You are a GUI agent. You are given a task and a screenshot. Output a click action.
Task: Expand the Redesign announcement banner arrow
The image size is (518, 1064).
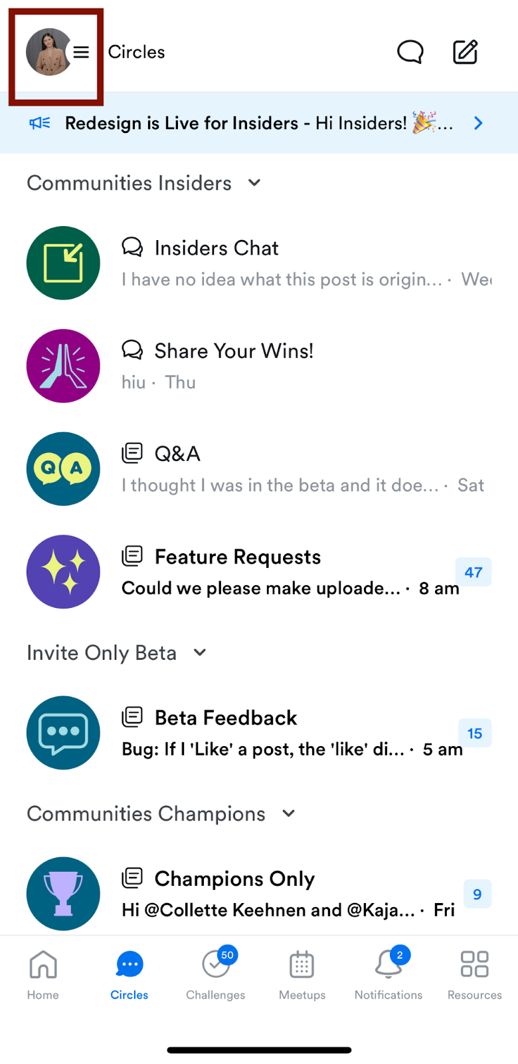click(478, 123)
